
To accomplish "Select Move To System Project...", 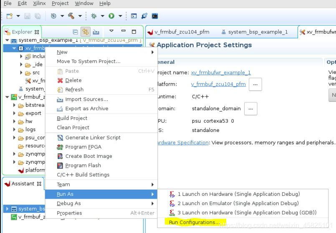I will [x=101, y=61].
